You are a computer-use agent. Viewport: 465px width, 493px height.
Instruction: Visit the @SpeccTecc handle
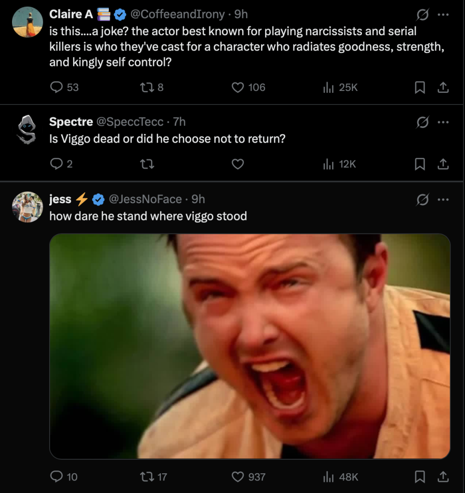click(130, 122)
